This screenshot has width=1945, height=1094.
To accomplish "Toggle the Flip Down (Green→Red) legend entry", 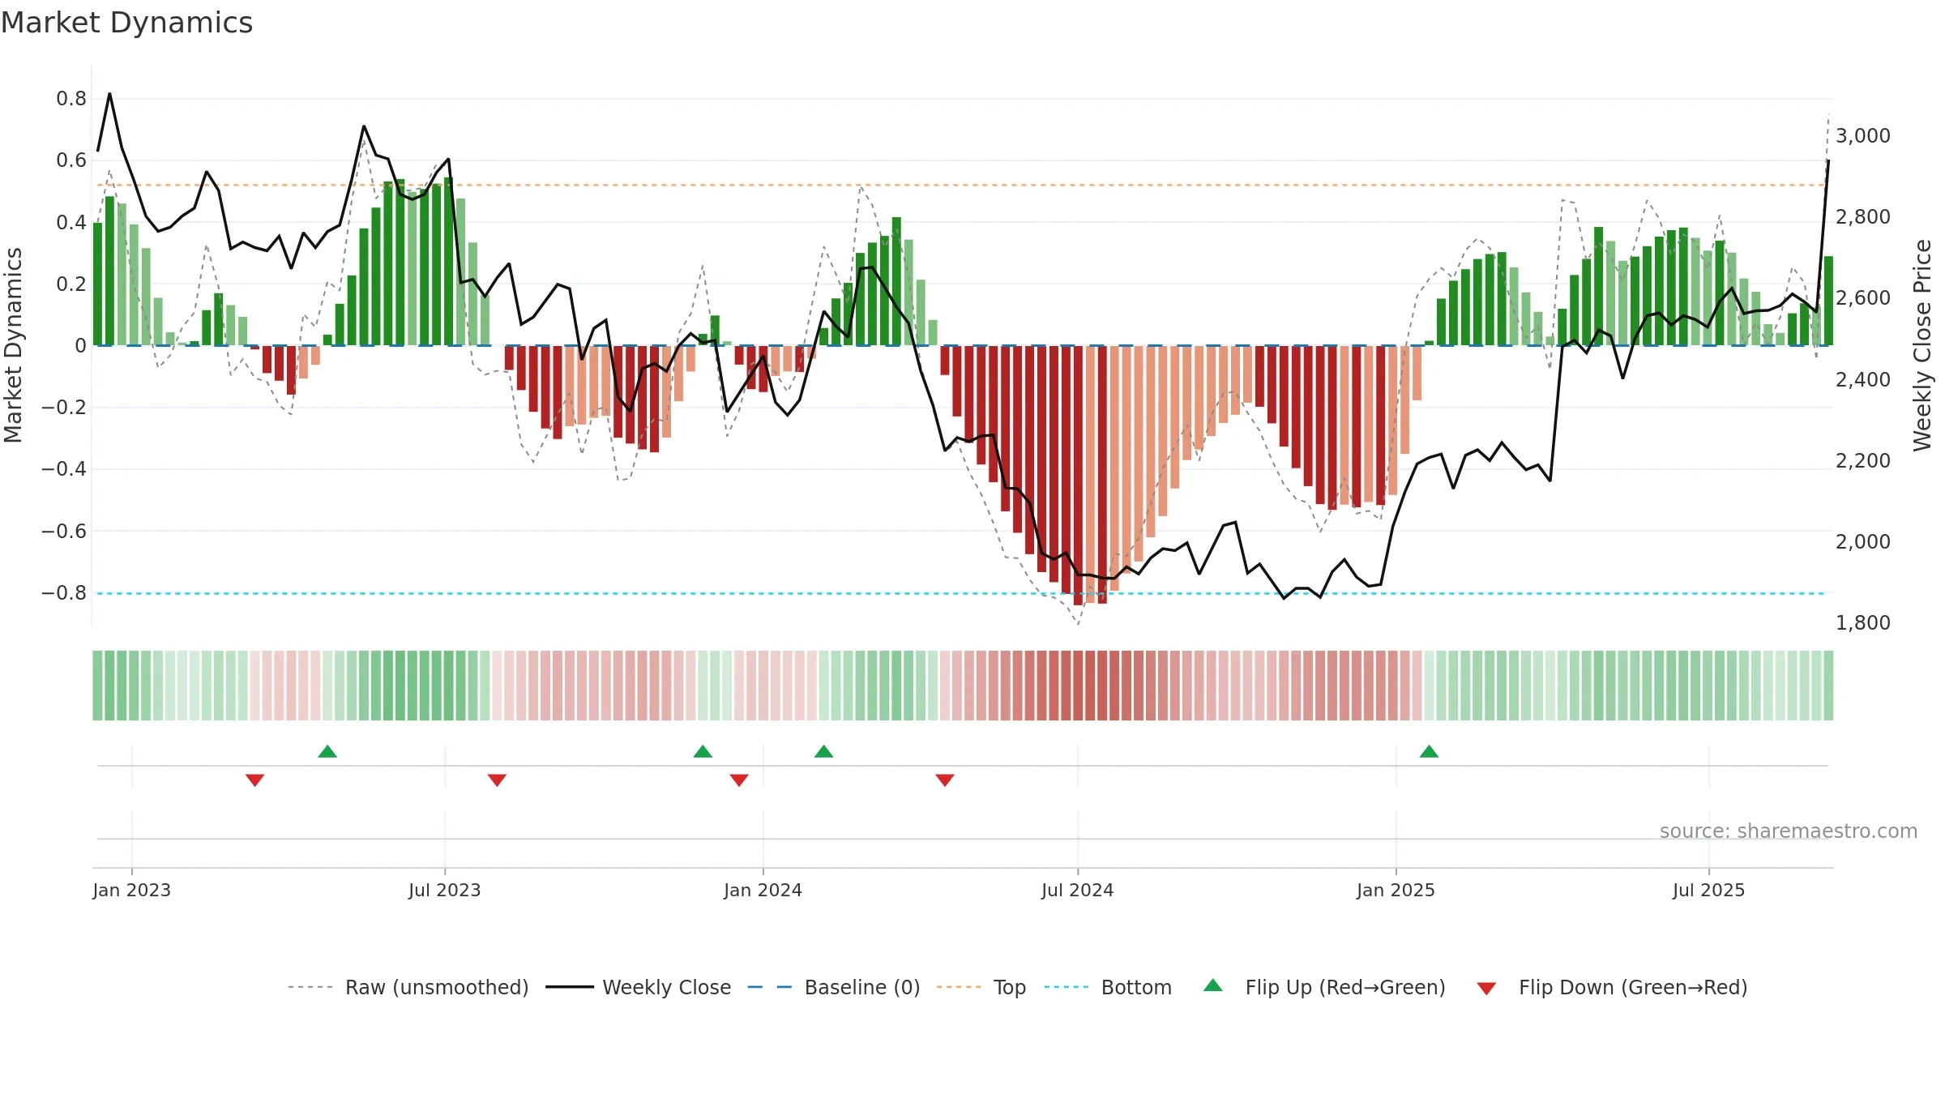I will tap(1612, 987).
